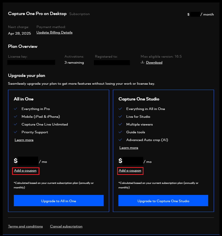Click the Subscription label beside the title
Image resolution: width=222 pixels, height=236 pixels.
80,14
